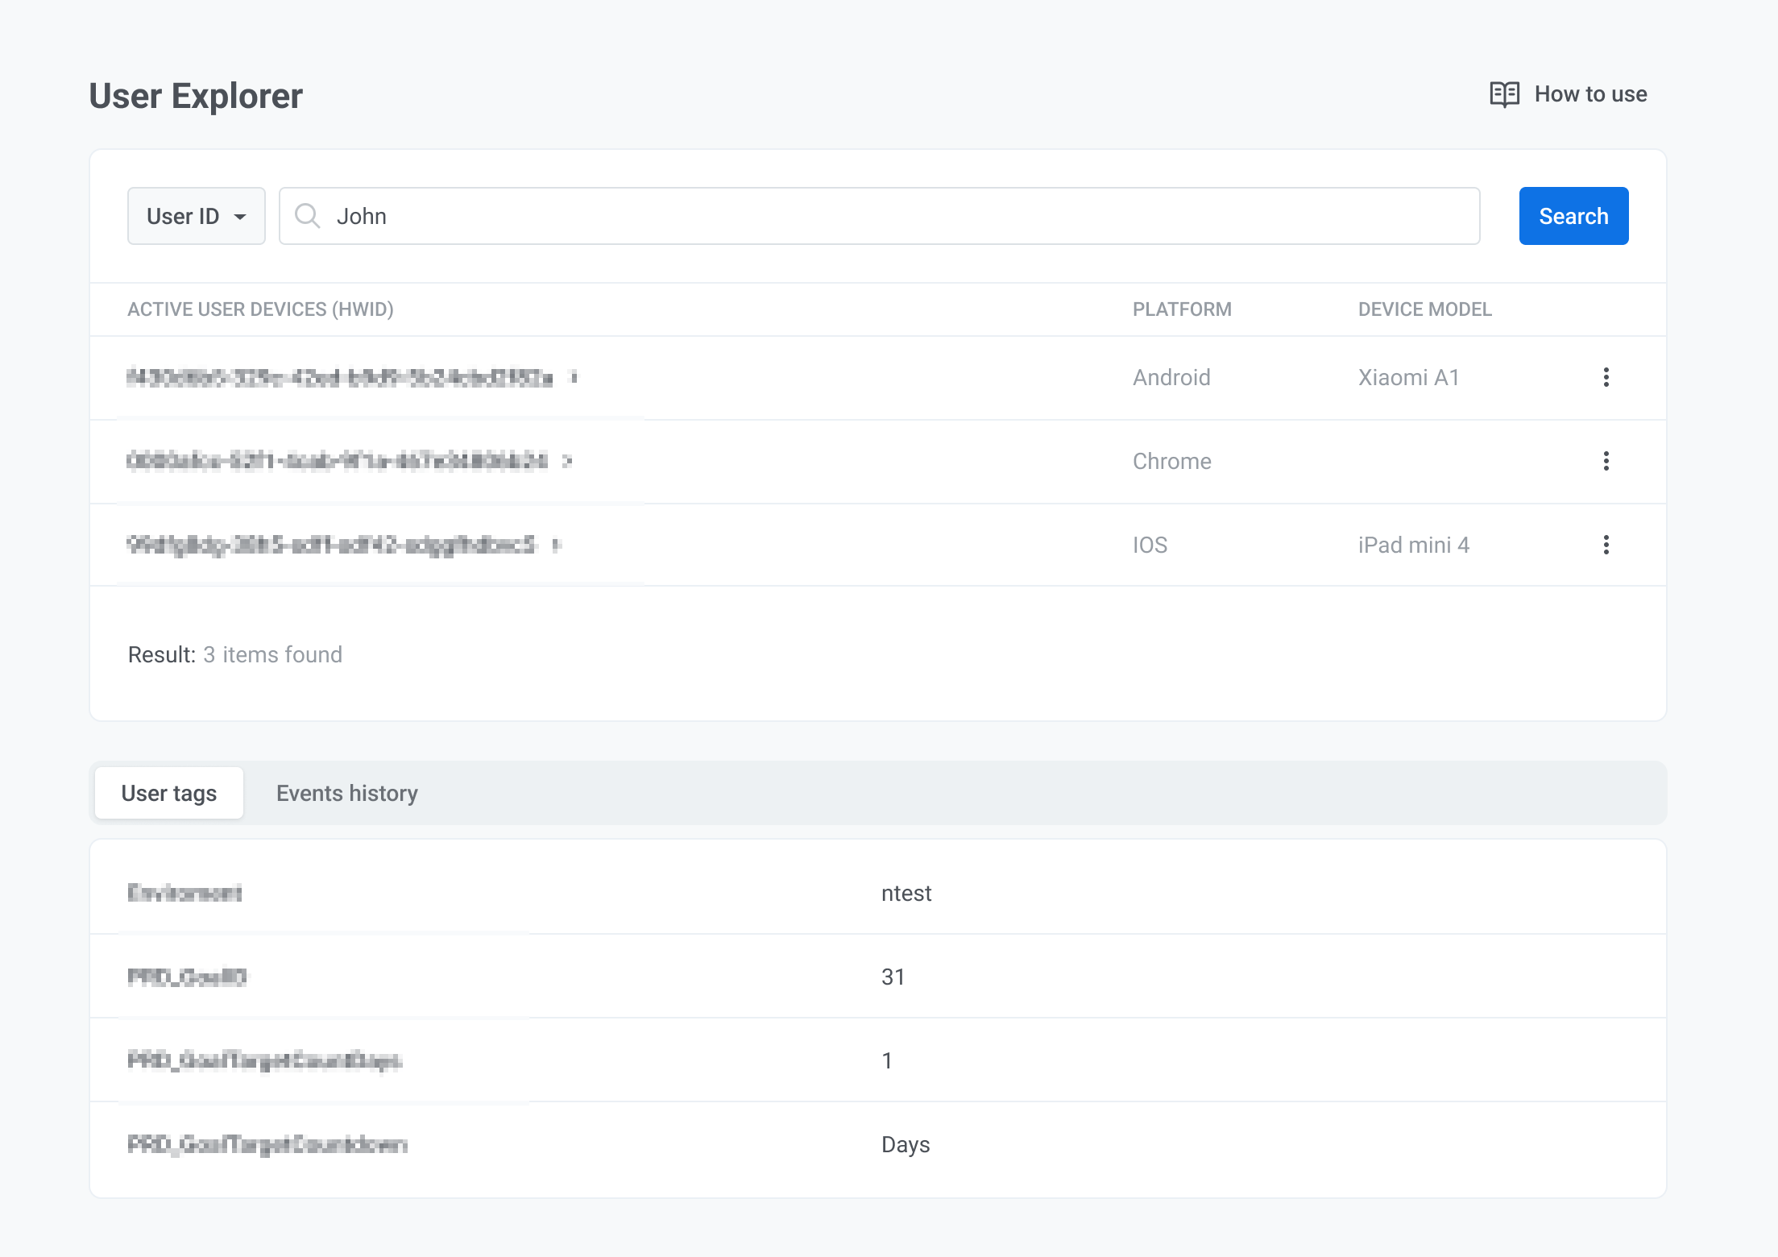Click the magnifier icon in search field

click(308, 216)
